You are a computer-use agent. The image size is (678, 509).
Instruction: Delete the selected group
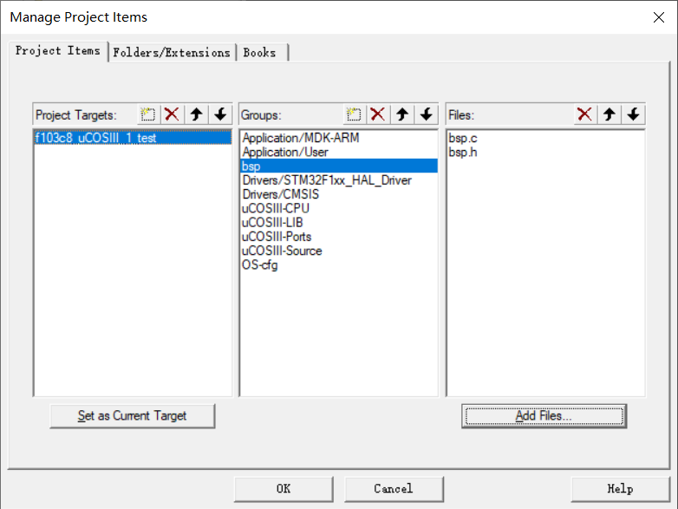pyautogui.click(x=378, y=114)
